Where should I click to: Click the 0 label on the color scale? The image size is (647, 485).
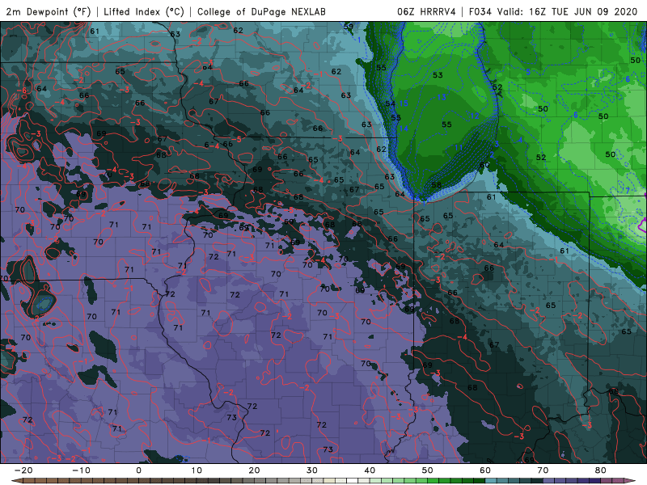tap(138, 470)
